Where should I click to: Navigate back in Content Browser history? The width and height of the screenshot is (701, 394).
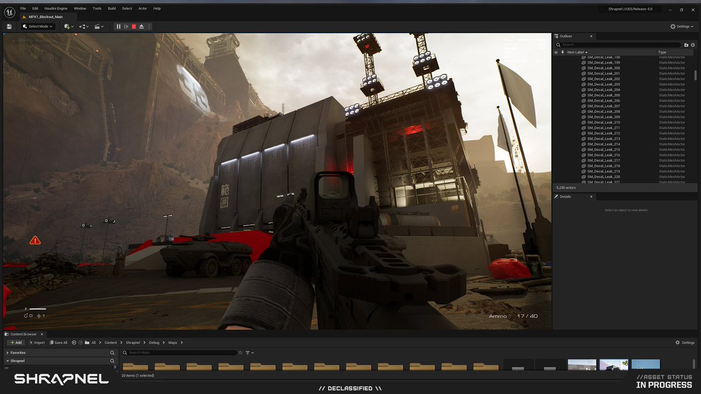click(74, 343)
